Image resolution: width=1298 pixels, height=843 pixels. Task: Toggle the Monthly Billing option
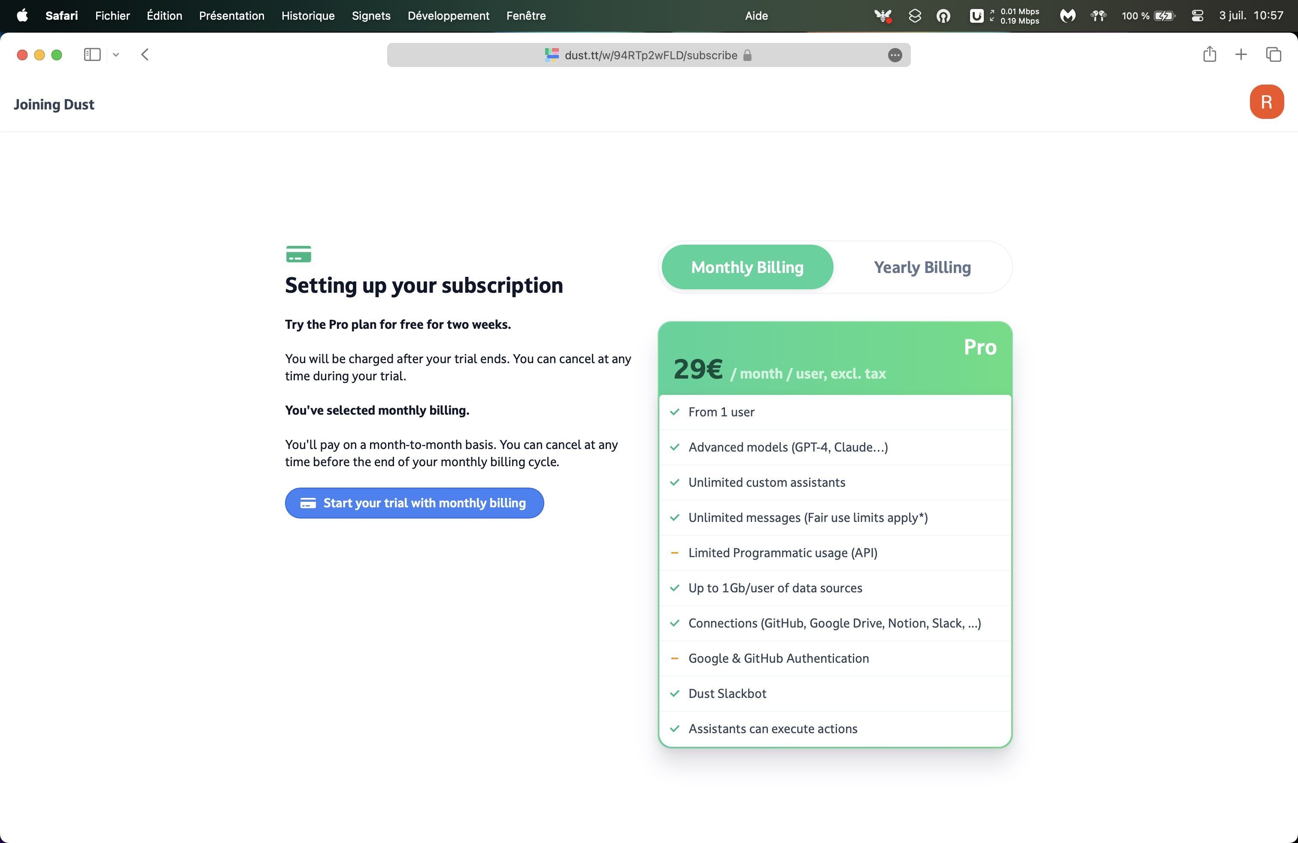[x=746, y=266]
